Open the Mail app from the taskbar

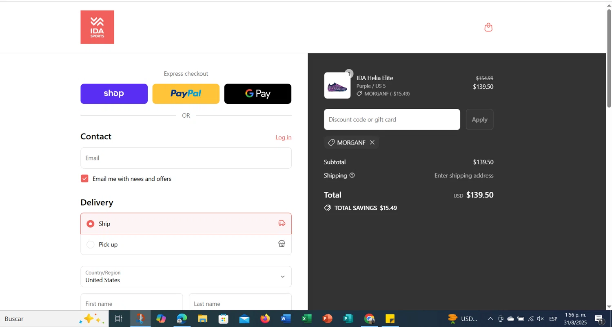[244, 319]
